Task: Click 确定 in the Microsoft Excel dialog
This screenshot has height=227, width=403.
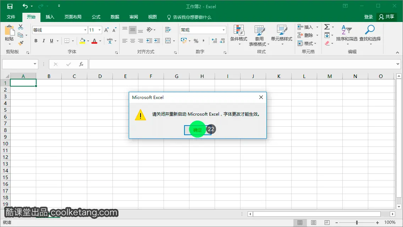Action: pos(198,130)
